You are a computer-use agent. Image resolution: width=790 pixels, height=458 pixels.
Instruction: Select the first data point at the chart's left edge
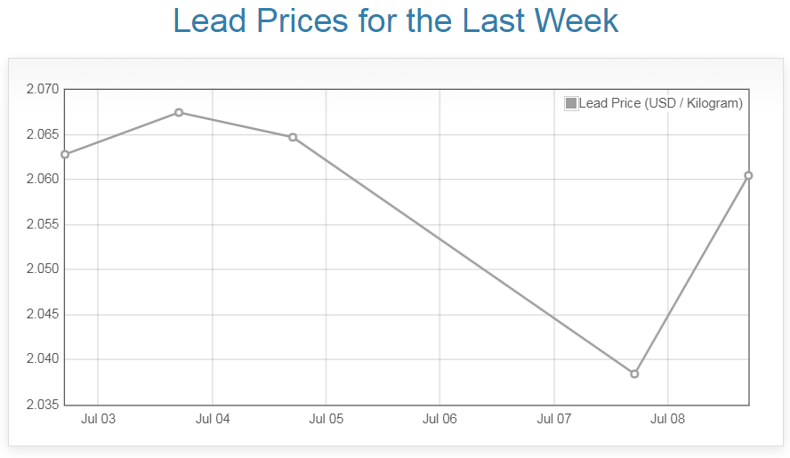[x=65, y=155]
